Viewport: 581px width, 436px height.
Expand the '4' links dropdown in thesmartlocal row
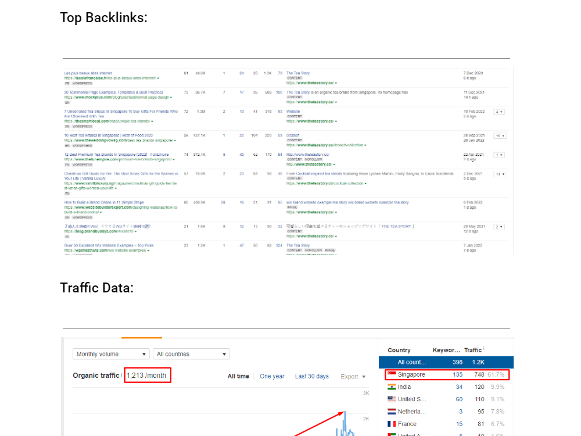(x=499, y=112)
